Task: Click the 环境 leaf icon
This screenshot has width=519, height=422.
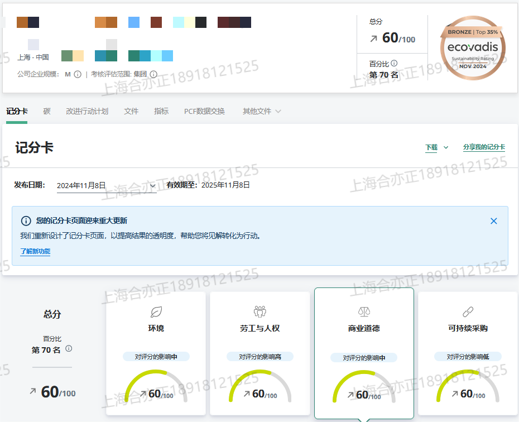Action: coord(156,311)
